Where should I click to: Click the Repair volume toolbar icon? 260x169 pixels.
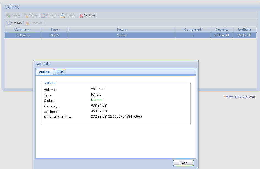pyautogui.click(x=26, y=16)
